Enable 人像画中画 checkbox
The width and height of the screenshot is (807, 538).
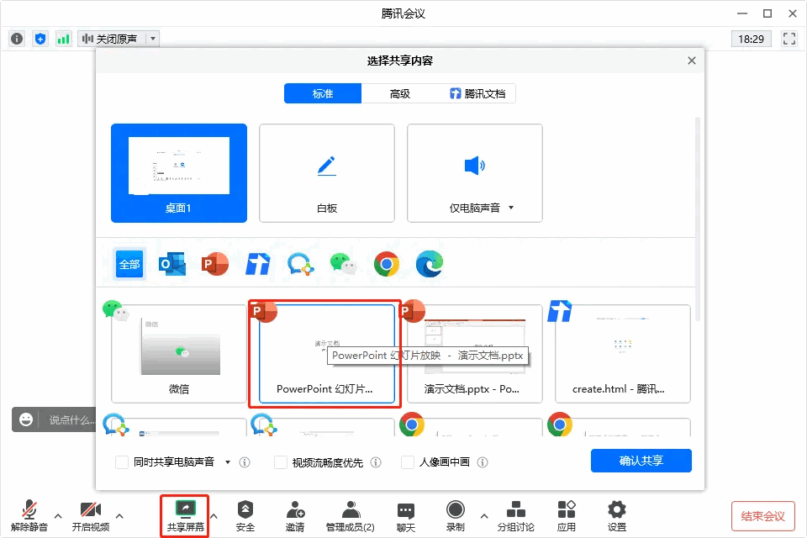408,462
